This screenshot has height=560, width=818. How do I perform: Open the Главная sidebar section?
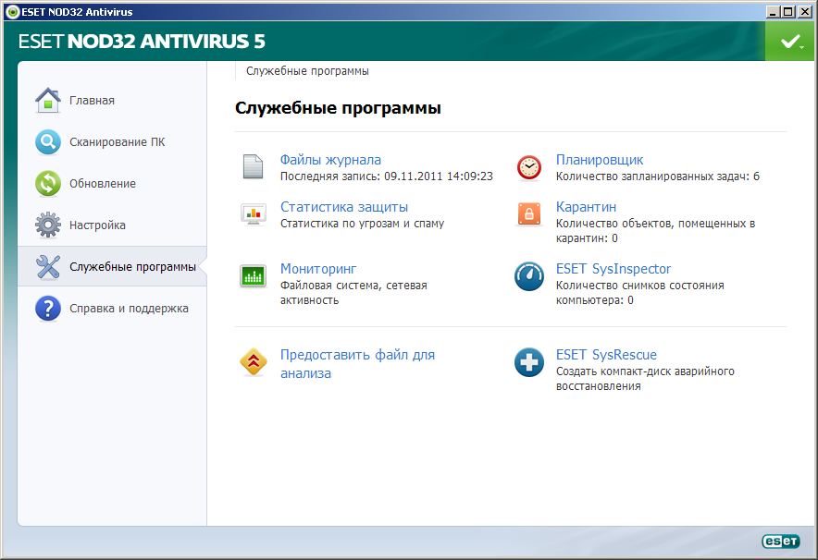pyautogui.click(x=92, y=100)
